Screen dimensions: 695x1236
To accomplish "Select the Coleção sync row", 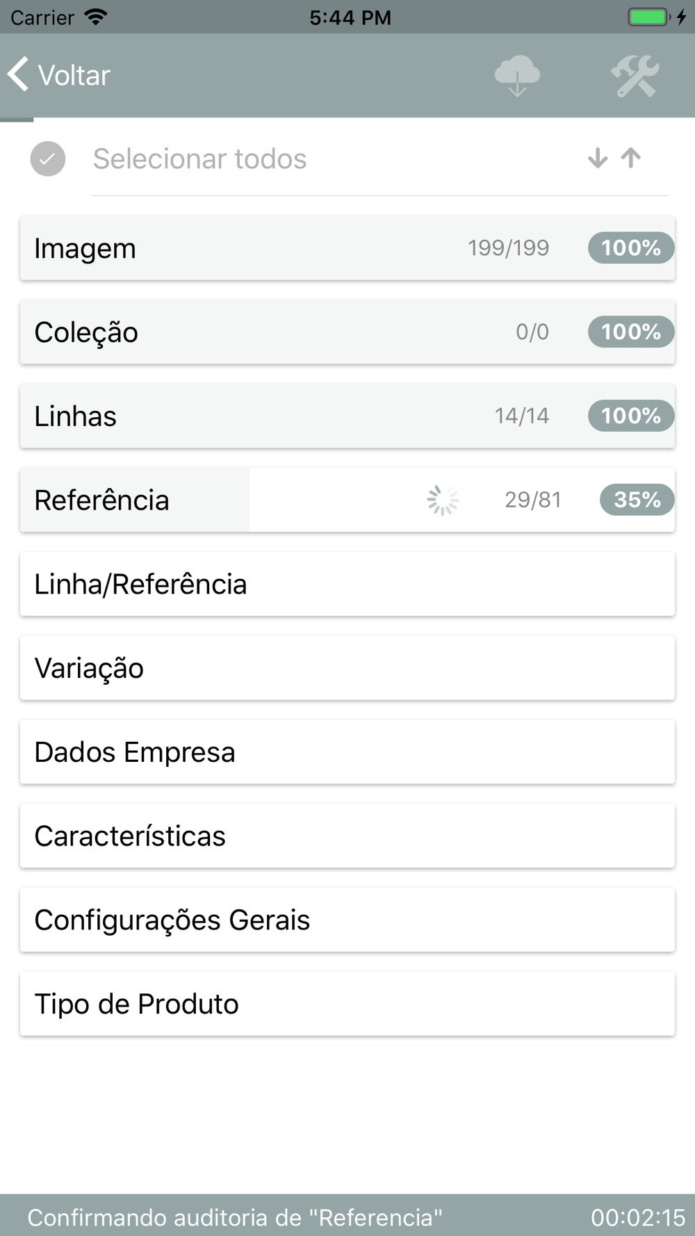I will tap(278, 332).
